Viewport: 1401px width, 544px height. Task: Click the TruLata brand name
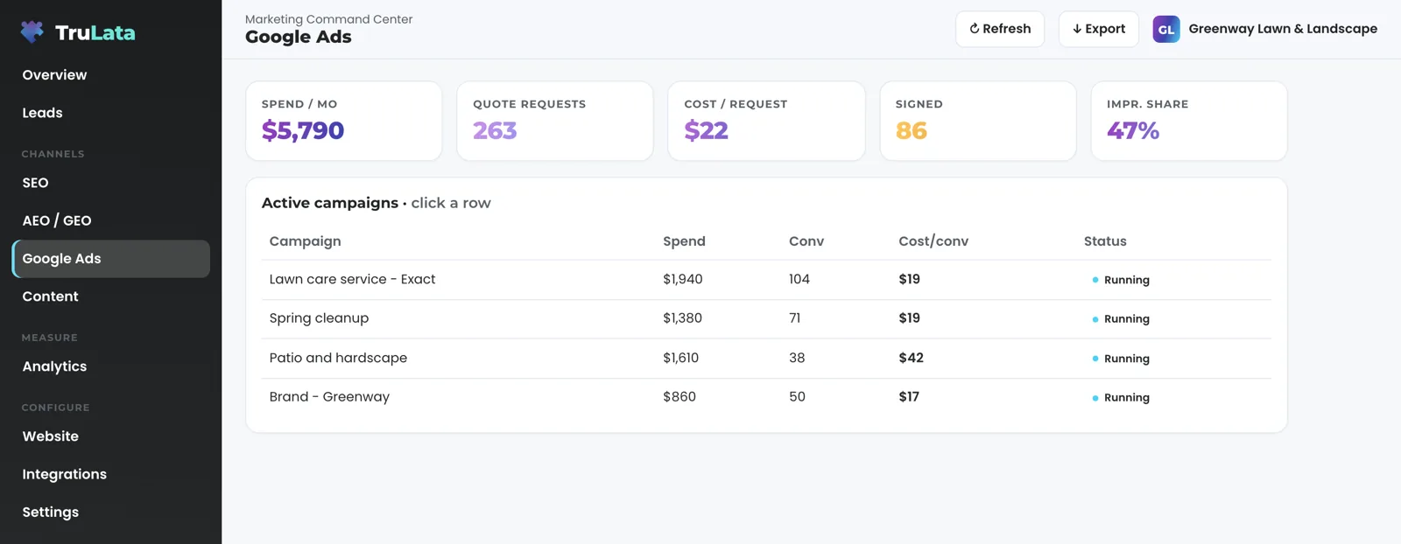pos(95,33)
